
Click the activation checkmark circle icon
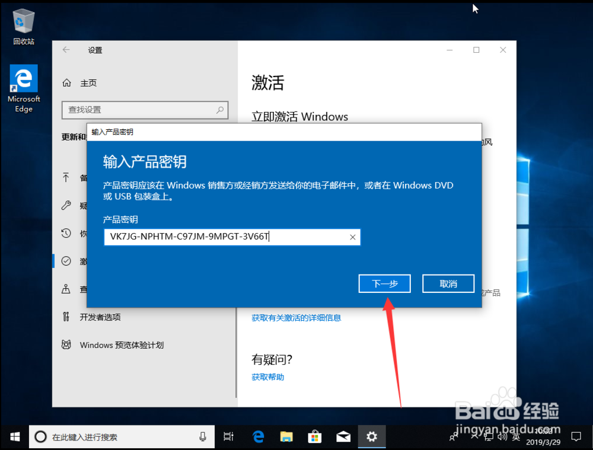(66, 261)
